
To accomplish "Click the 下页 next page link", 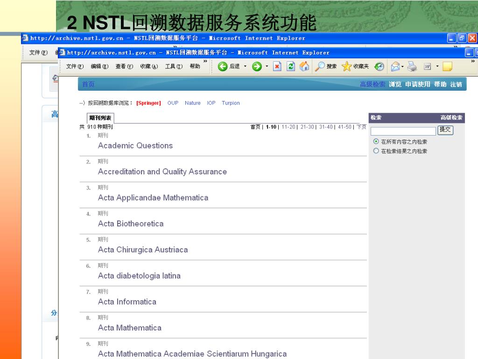I will pyautogui.click(x=361, y=127).
